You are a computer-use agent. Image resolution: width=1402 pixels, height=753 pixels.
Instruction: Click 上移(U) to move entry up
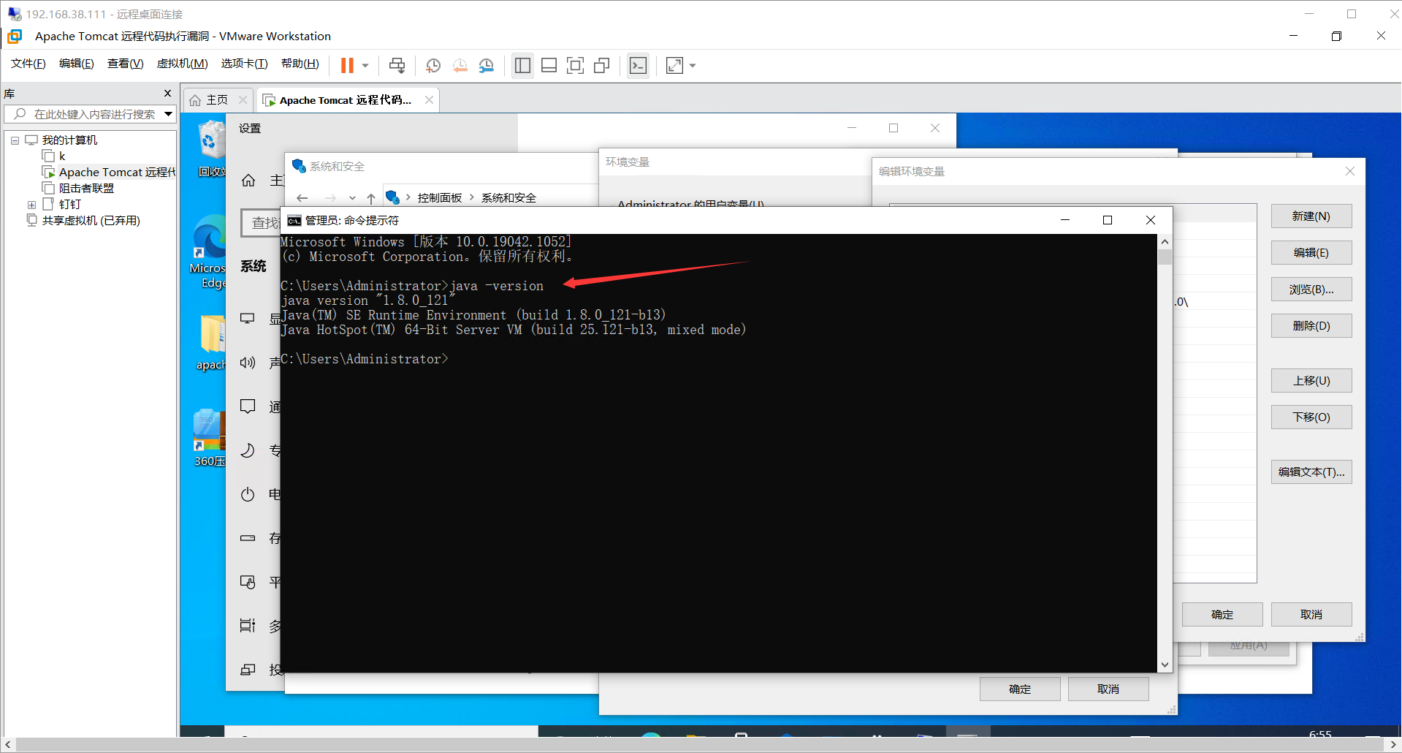click(1311, 381)
